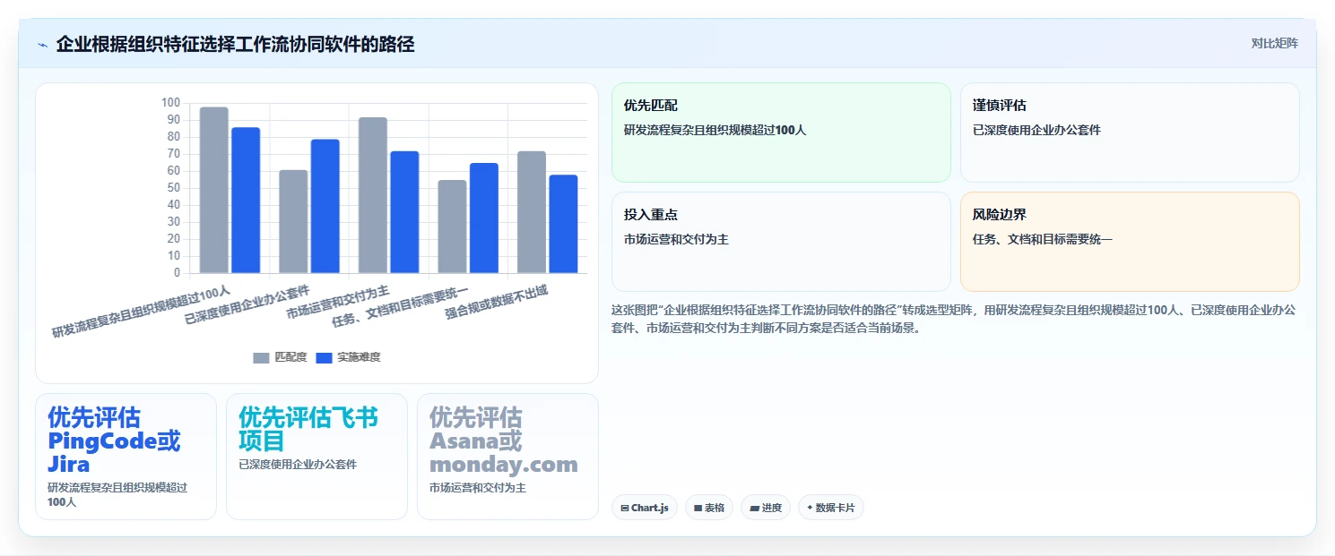Click the description paragraph starting with 这张图把

pos(953,319)
